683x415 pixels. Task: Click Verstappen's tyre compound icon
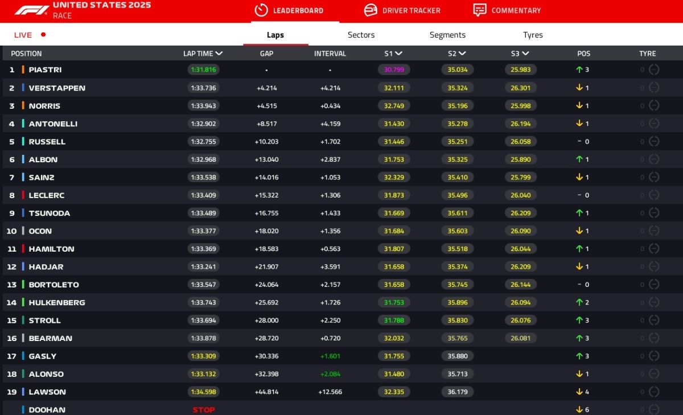click(654, 88)
